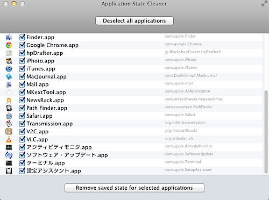Select the MacJournal.app name label
Image resolution: width=269 pixels, height=200 pixels.
[x=46, y=77]
